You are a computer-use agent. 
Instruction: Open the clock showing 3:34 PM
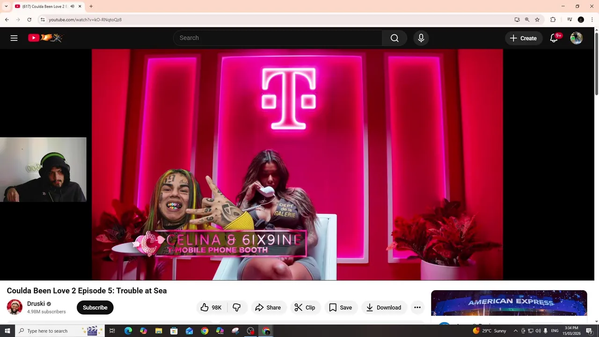(x=571, y=331)
